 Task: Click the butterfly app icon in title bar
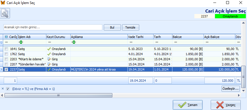pyautogui.click(x=3, y=3)
